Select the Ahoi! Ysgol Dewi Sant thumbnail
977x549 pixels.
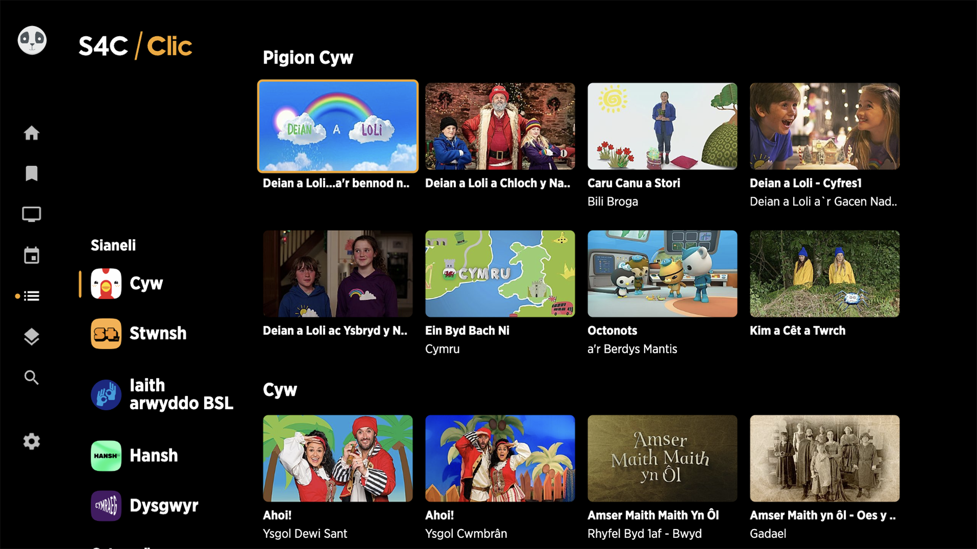pos(337,458)
